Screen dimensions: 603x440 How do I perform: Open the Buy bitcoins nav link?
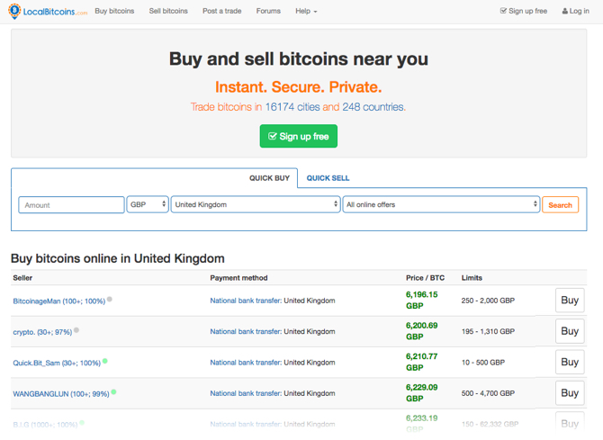pyautogui.click(x=114, y=11)
